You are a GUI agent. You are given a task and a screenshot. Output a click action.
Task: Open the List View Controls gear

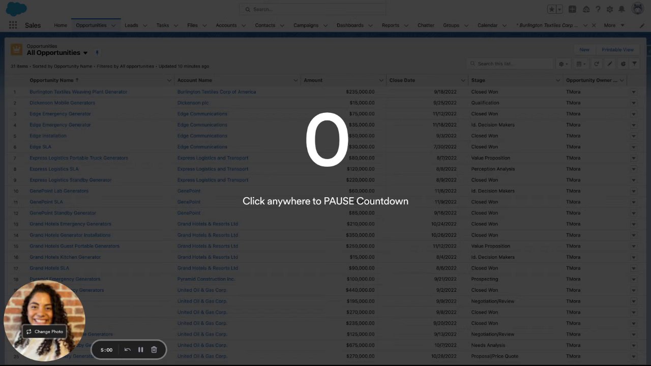[x=564, y=64]
